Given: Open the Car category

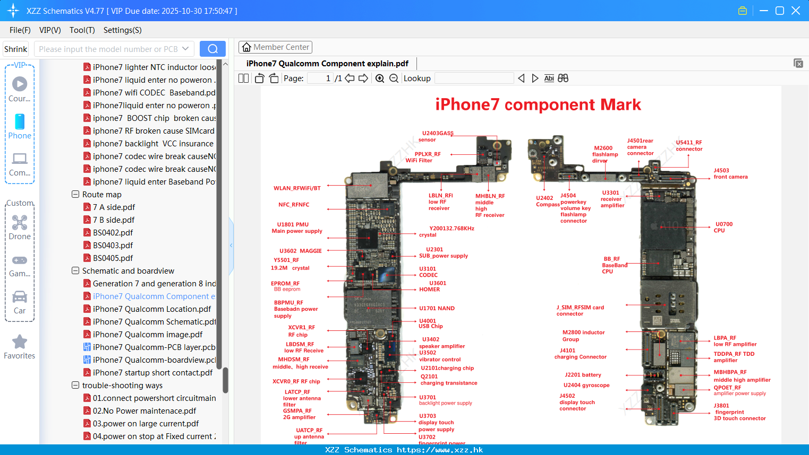Looking at the screenshot, I should tap(20, 303).
